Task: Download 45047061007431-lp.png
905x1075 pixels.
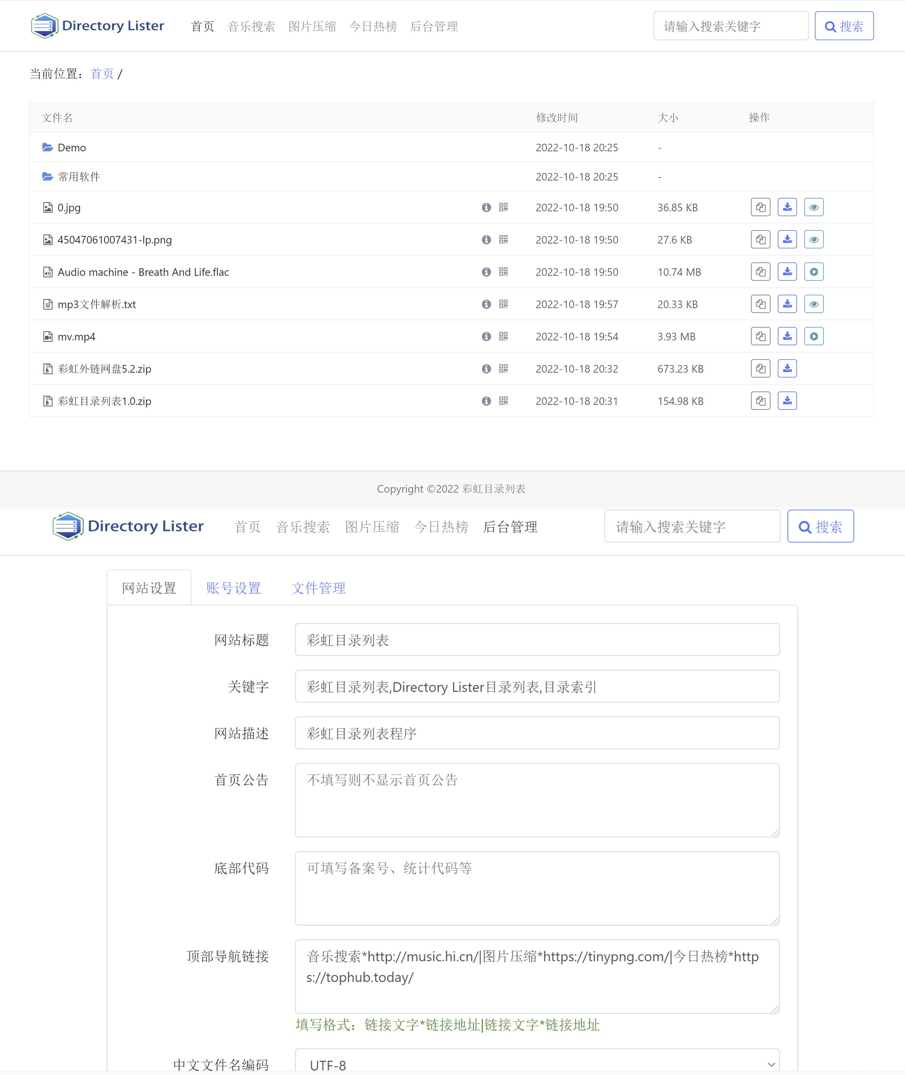Action: point(787,240)
